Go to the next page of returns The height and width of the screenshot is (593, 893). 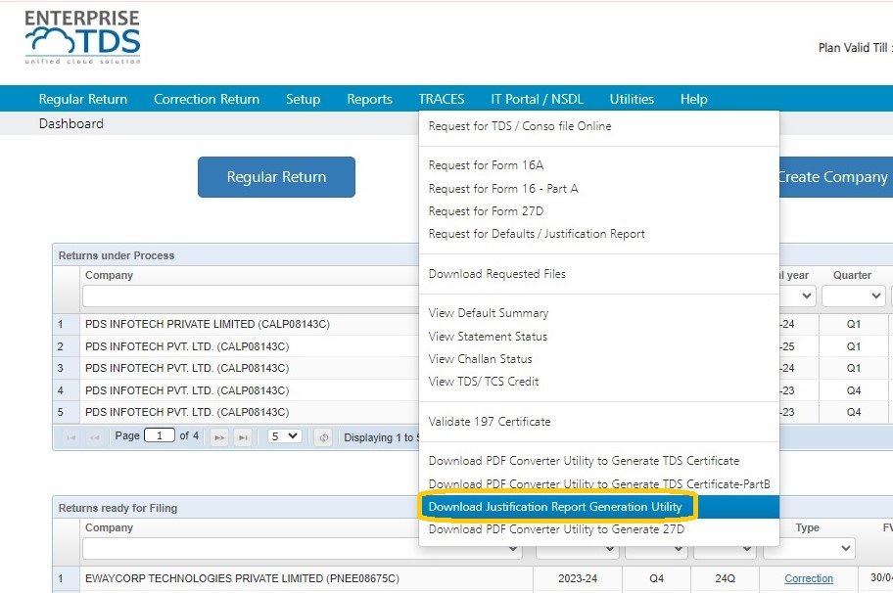pyautogui.click(x=217, y=436)
